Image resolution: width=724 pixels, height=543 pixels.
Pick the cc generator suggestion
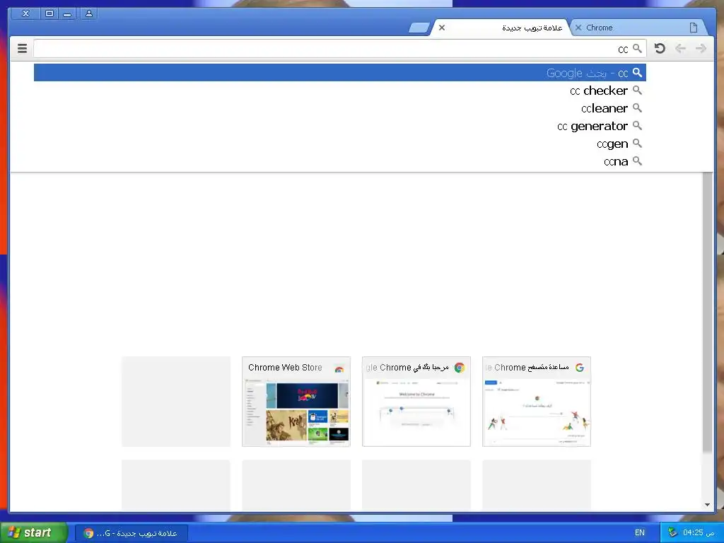tap(340, 126)
